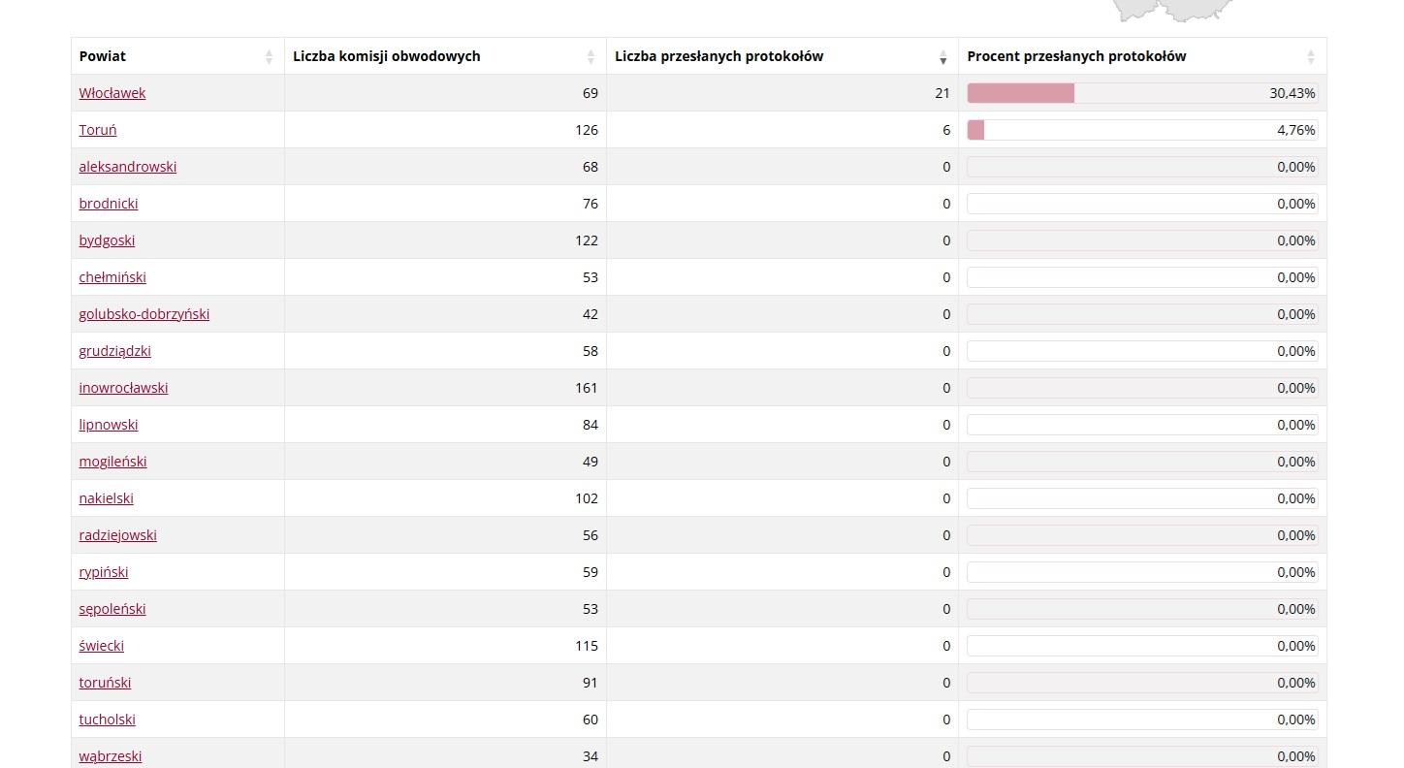Screen dimensions: 1404x768
Task: Sort by Procent przesłanych protokołów arrows
Action: 1310,57
